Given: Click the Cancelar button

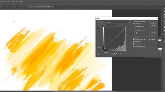Looking at the screenshot, I should coord(153,26).
